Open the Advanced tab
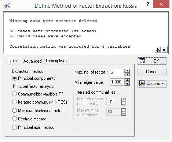 tap(32, 61)
